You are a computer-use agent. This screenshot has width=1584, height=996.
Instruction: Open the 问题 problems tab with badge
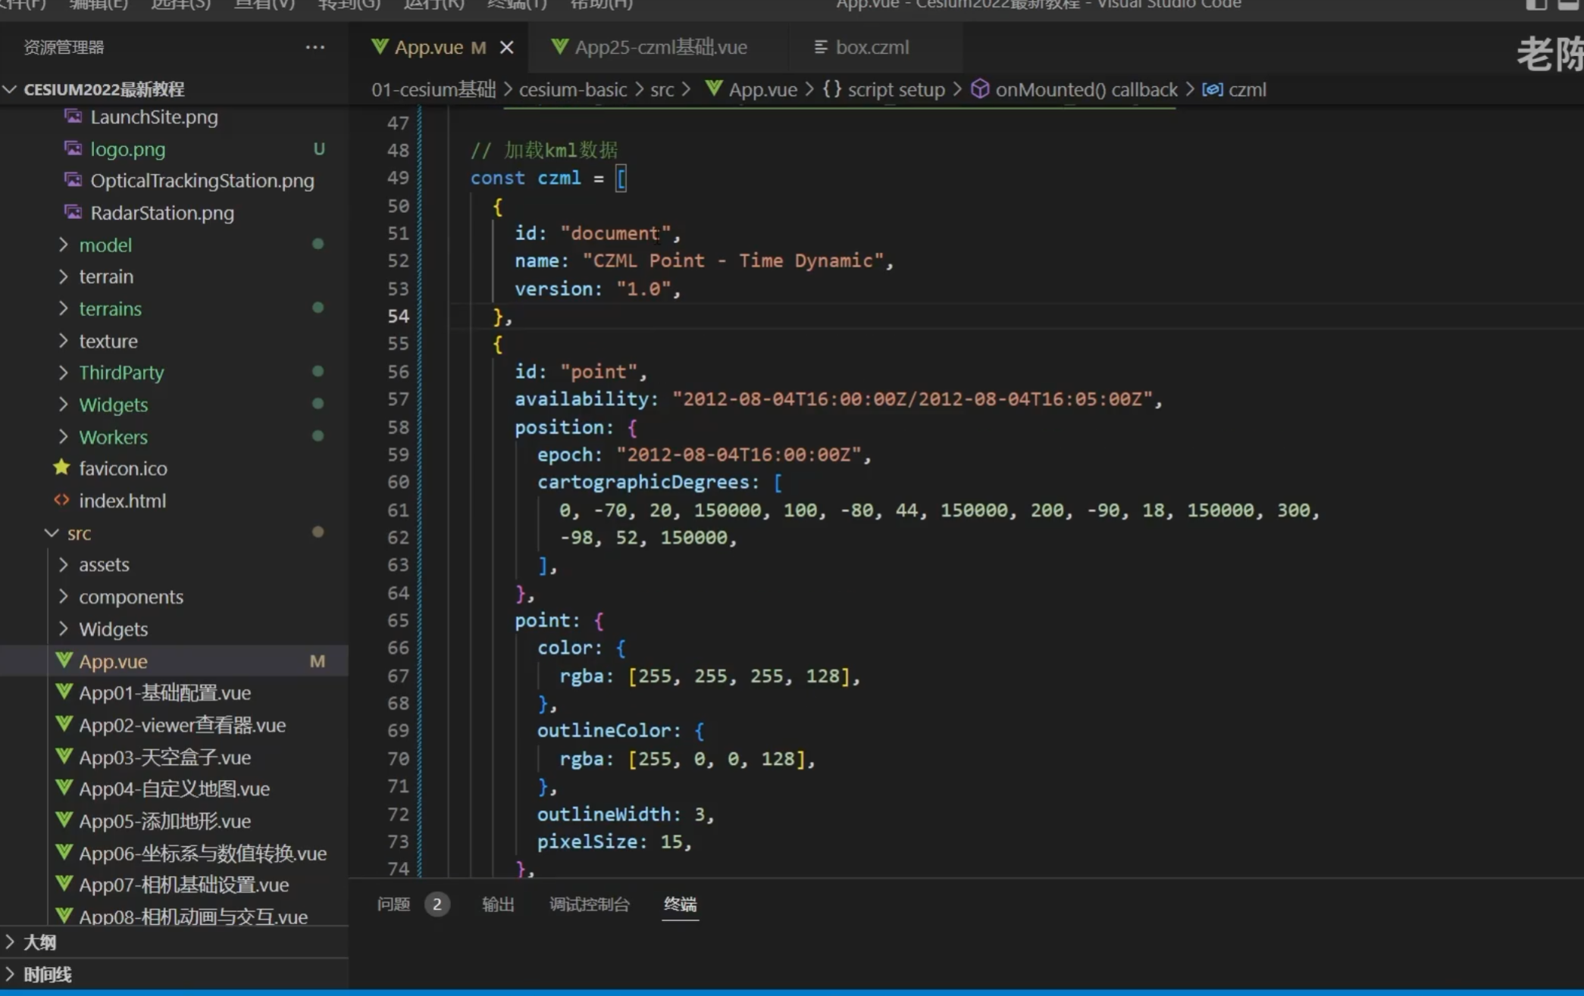click(394, 904)
